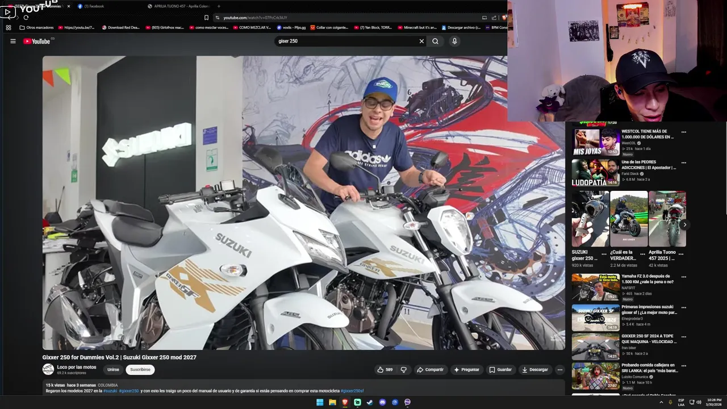Open the 'COMO MEZCLAR V...' bookmark
Viewport: 727px width, 409px height.
click(252, 27)
